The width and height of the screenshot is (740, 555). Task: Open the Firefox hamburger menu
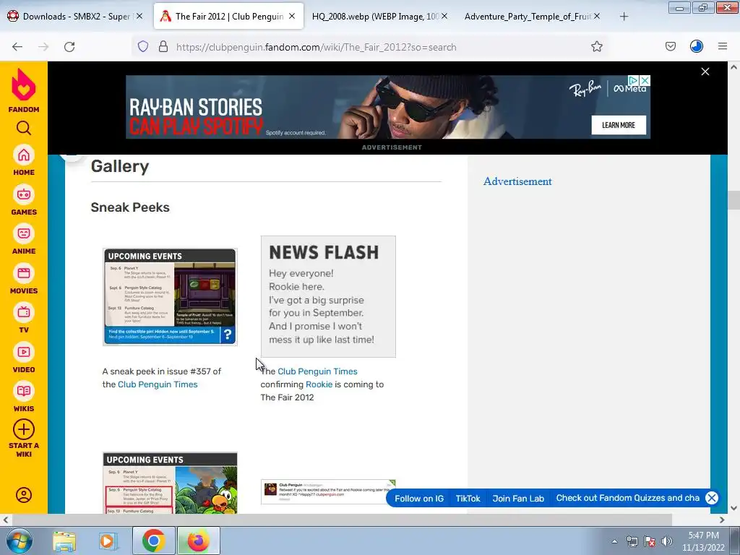click(723, 46)
